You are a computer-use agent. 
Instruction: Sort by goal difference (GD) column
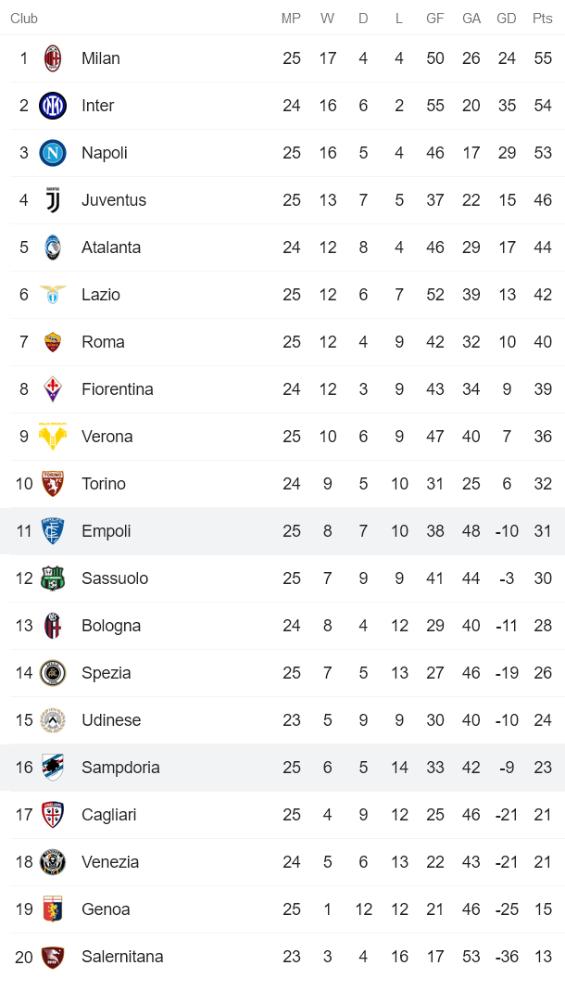click(507, 18)
